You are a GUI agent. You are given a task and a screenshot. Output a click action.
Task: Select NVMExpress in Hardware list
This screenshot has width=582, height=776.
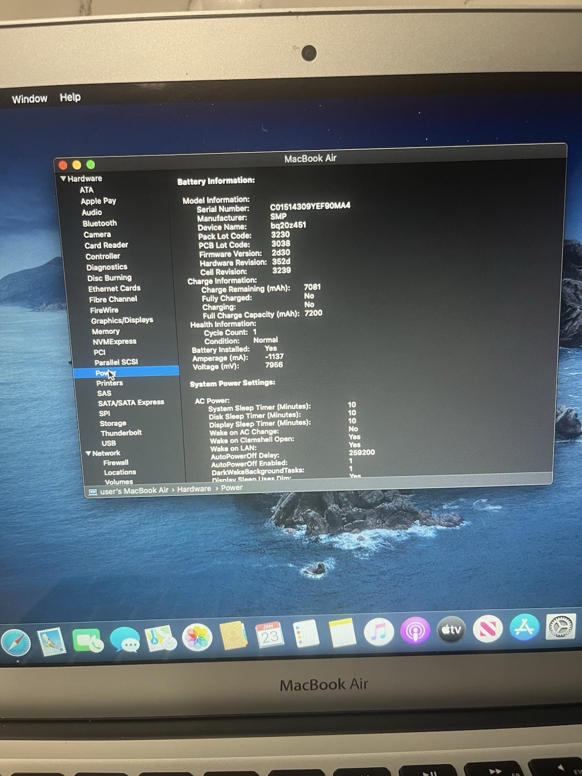pos(114,341)
